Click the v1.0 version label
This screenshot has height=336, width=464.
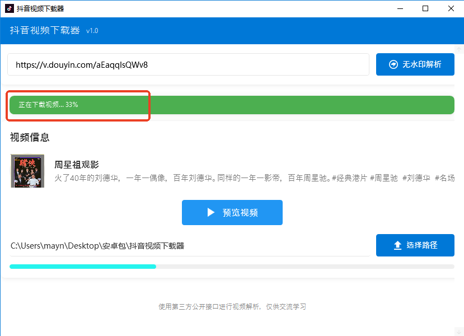[x=92, y=31]
